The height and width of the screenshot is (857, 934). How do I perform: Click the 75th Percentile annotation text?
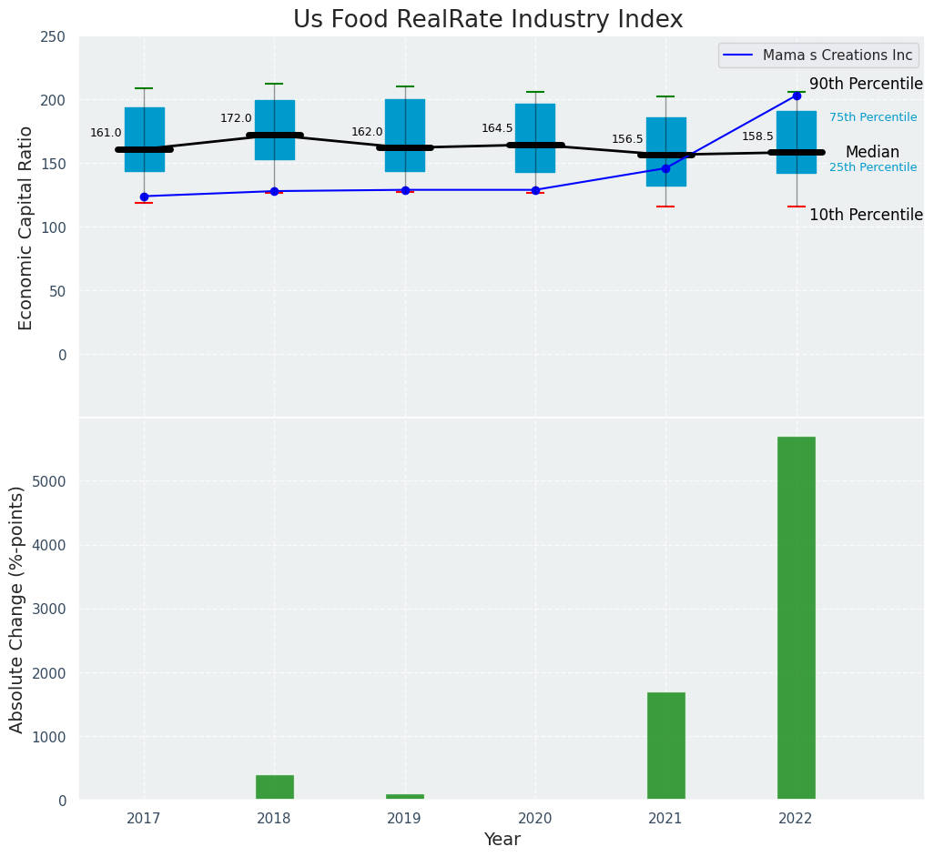[x=872, y=117]
